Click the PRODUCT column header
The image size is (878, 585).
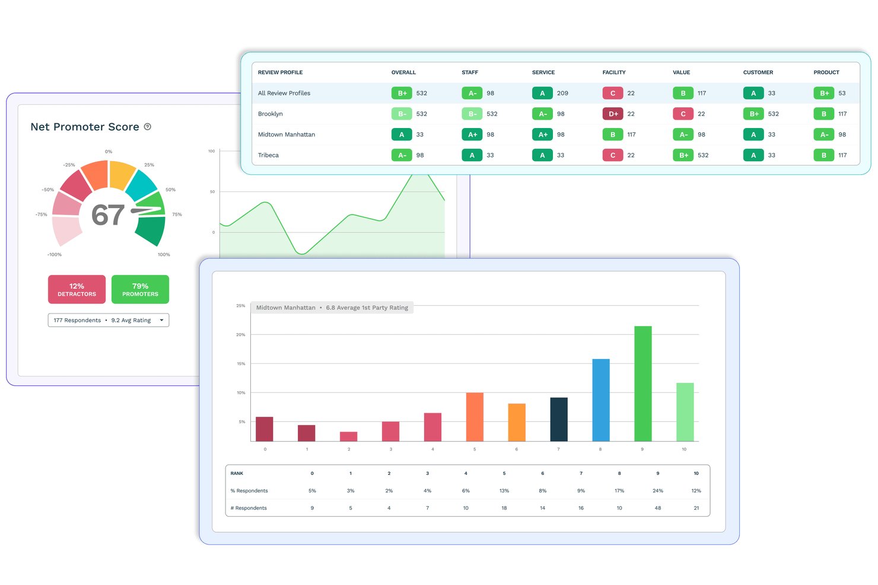point(826,72)
